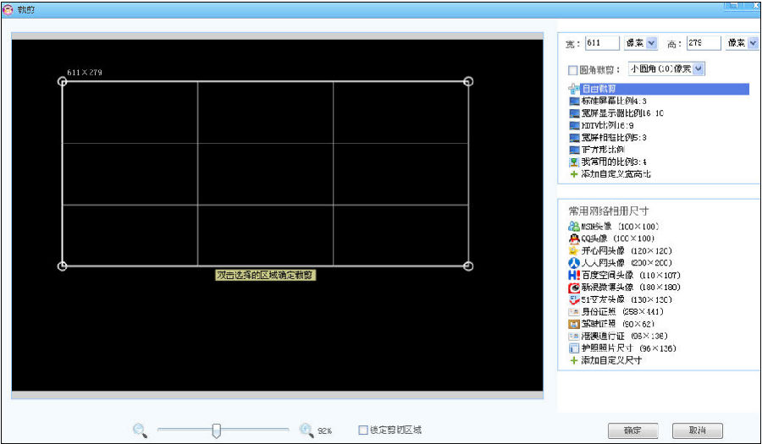Click the height input field showing 279
This screenshot has width=762, height=444.
[x=704, y=43]
